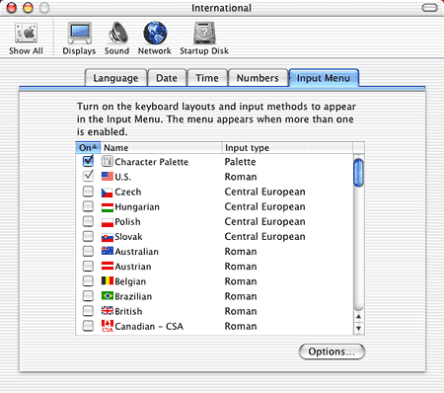Click the Options... button
This screenshot has height=393, width=444.
click(x=332, y=352)
